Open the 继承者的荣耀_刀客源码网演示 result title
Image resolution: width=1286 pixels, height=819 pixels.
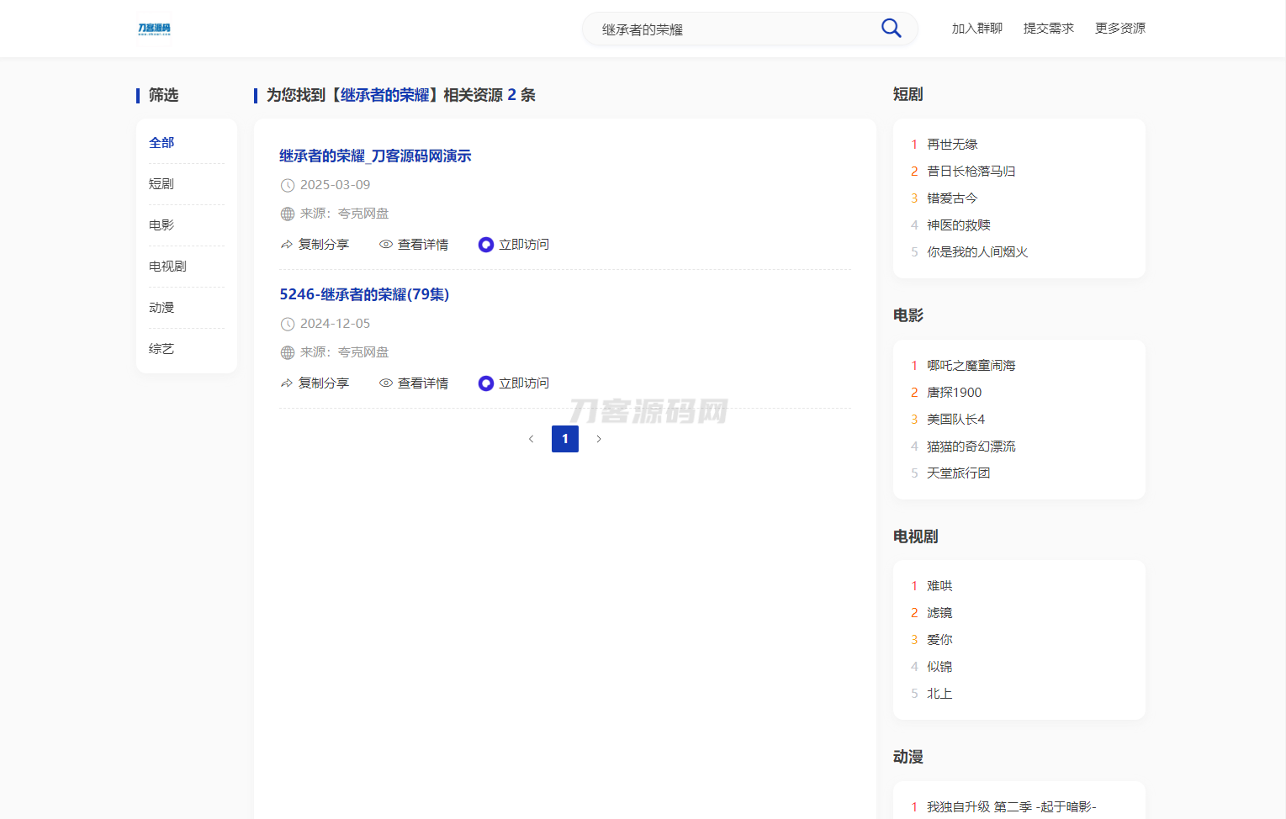pos(375,156)
